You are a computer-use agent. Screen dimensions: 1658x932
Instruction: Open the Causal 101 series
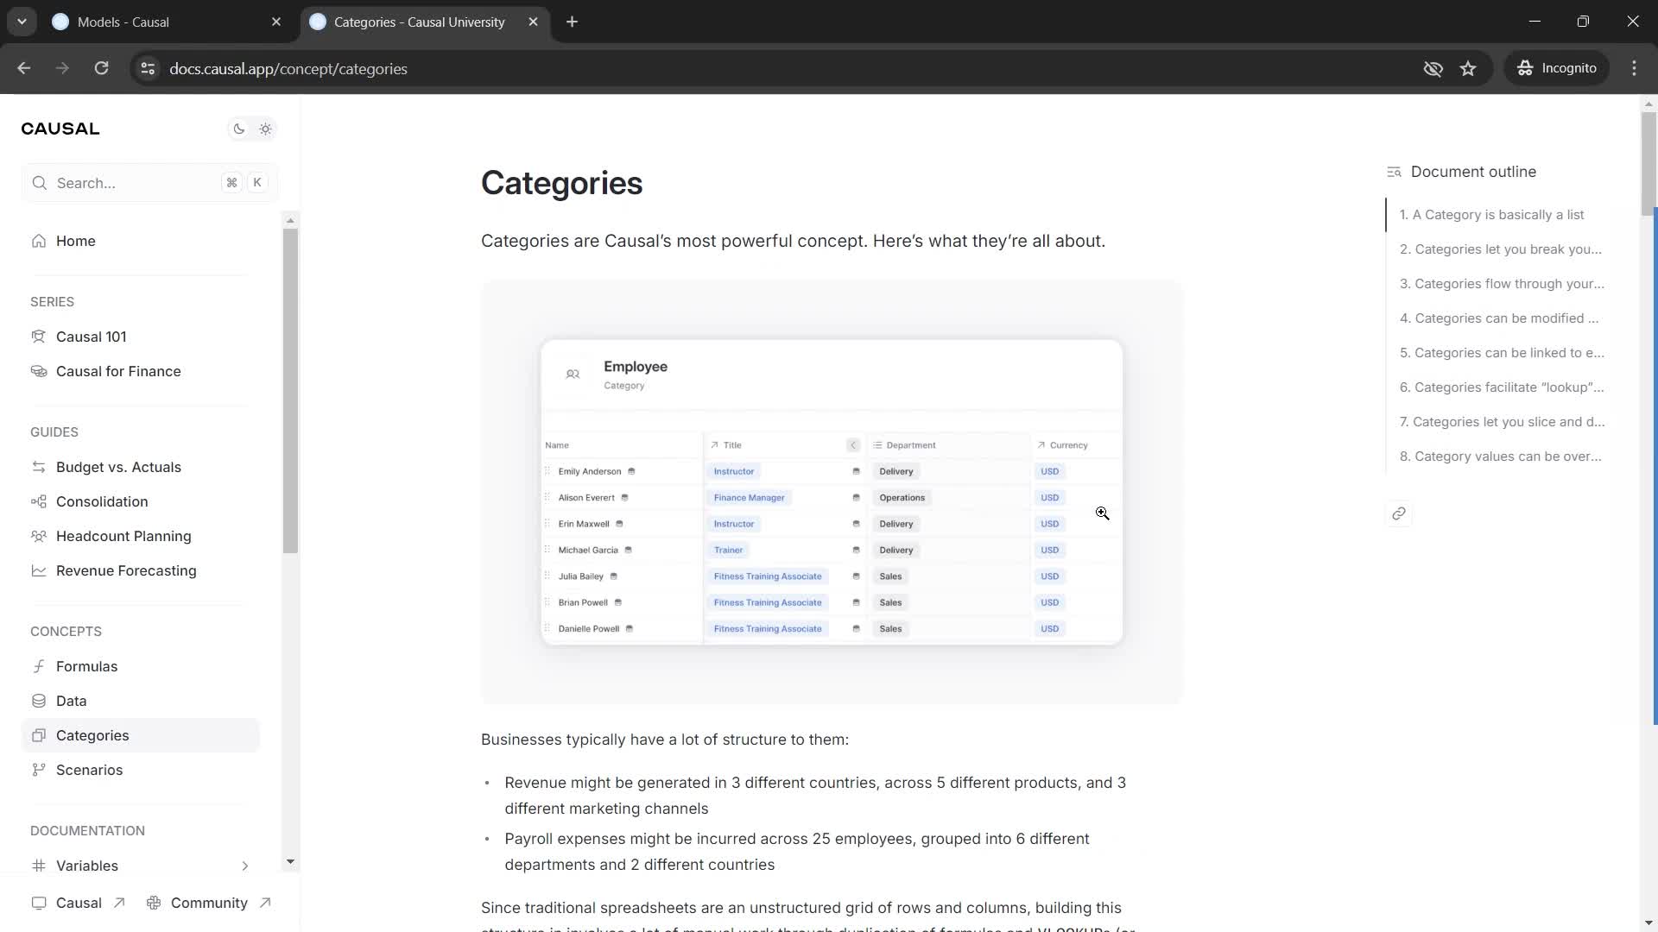140,337
